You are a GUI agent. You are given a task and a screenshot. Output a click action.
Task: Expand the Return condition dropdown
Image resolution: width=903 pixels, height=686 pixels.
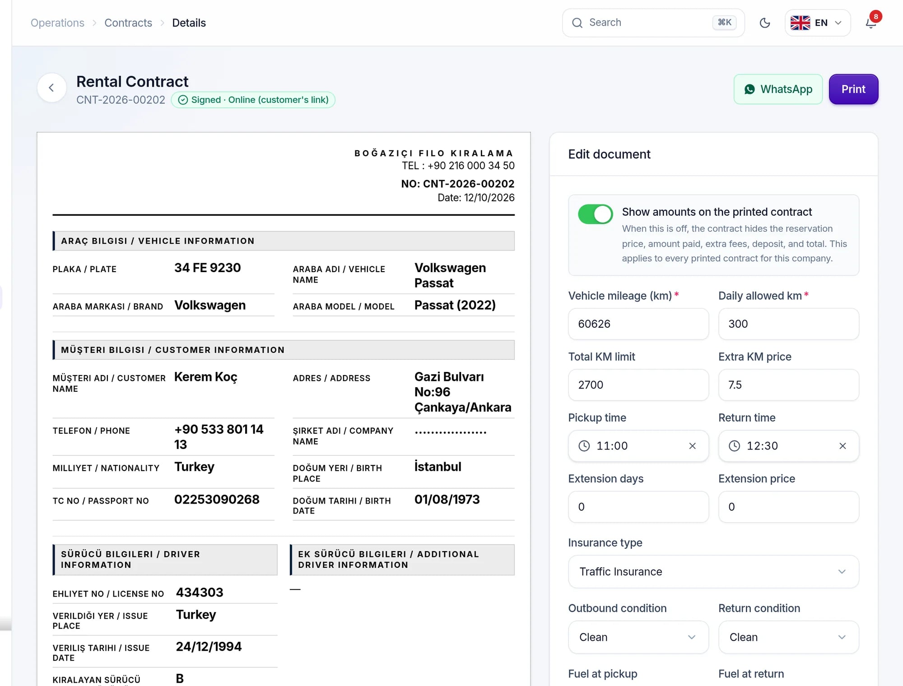[788, 637]
